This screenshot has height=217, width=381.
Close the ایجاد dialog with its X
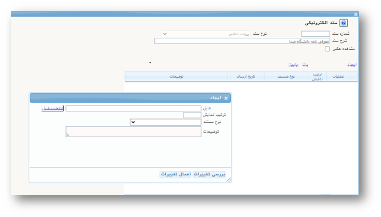pyautogui.click(x=226, y=98)
